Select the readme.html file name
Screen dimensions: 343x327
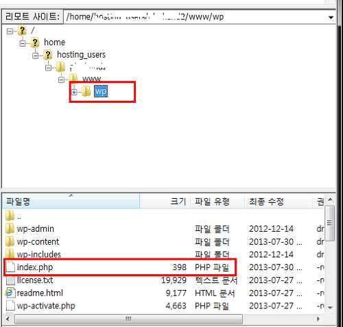(40, 293)
